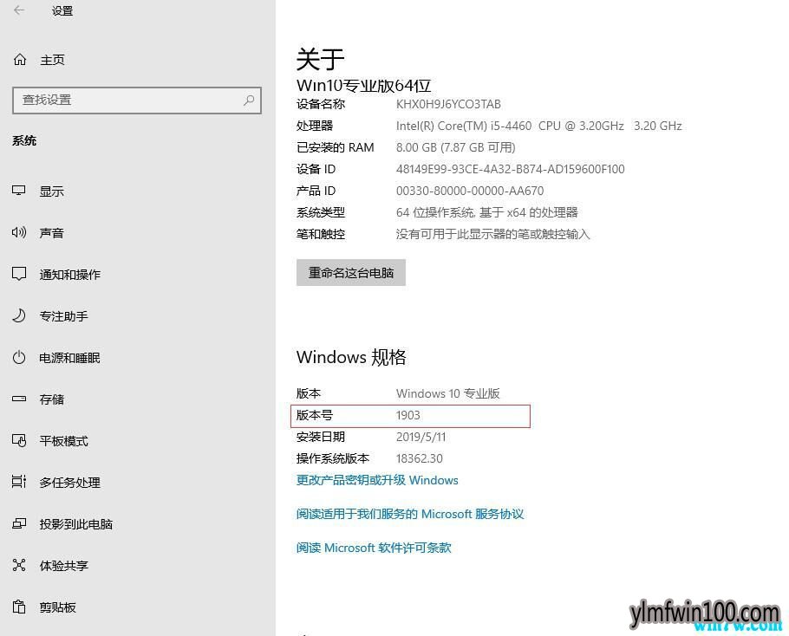The image size is (789, 636).
Task: Click the Notifications speech bubble icon
Action: tap(18, 274)
